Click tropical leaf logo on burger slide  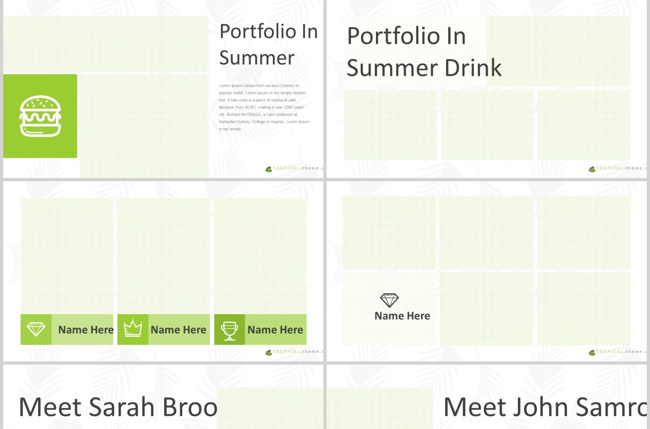(269, 169)
